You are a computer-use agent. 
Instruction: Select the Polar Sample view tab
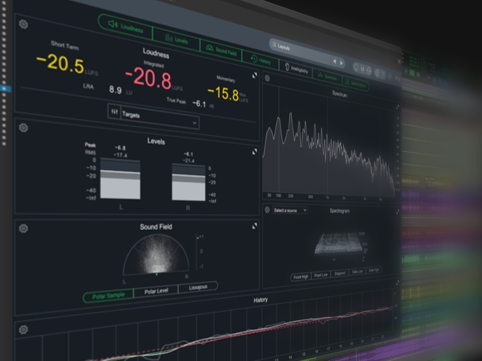[108, 296]
